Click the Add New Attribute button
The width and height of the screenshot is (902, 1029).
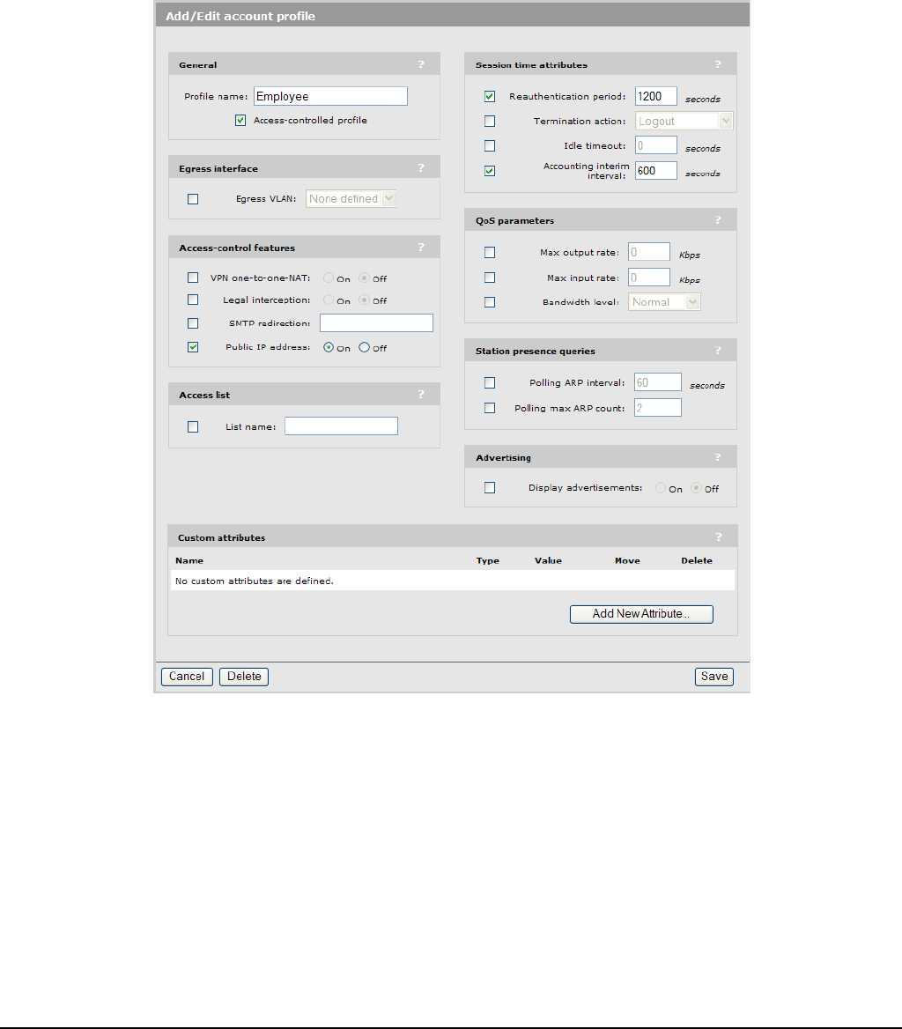641,614
